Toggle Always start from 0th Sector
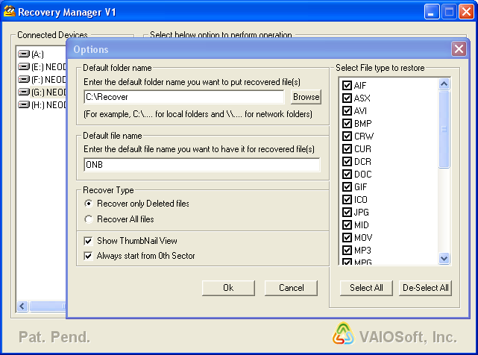 (88, 256)
